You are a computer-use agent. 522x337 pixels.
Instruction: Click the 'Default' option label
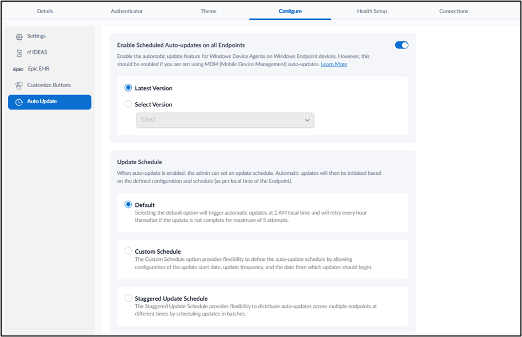point(145,205)
